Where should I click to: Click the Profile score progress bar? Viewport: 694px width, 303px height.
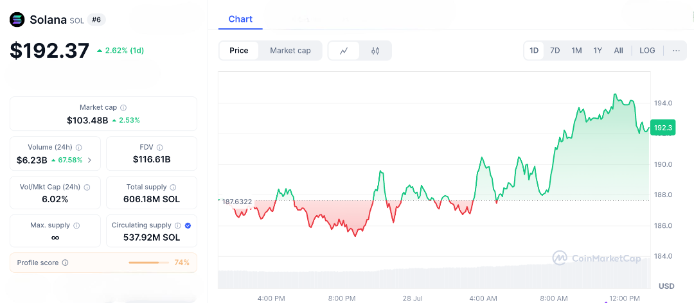click(x=147, y=263)
